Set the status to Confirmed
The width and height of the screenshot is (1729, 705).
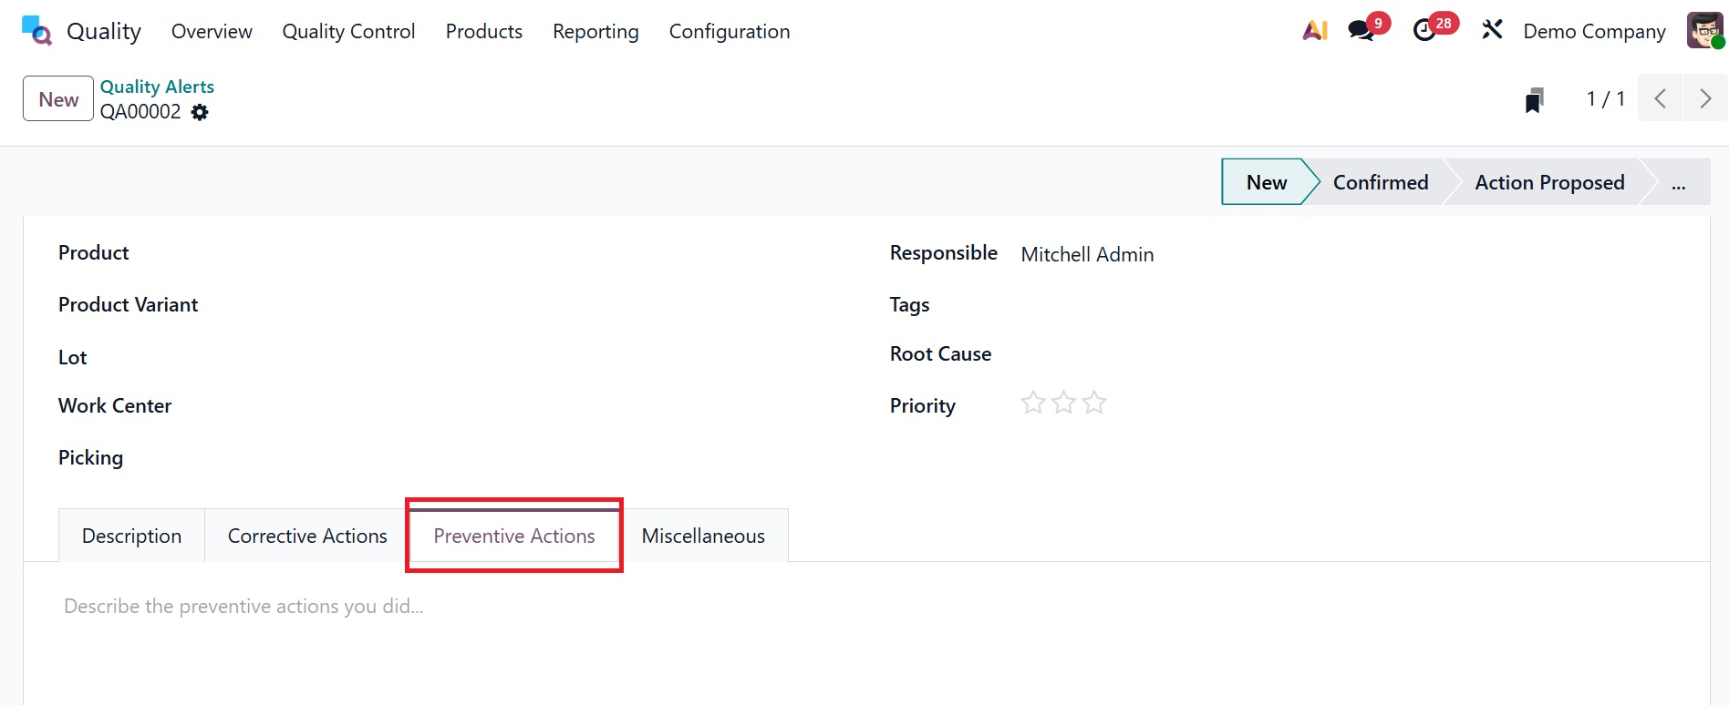click(1380, 182)
